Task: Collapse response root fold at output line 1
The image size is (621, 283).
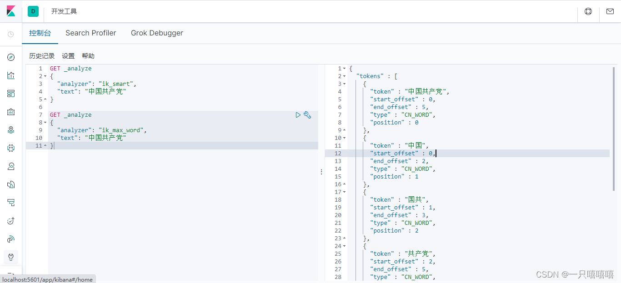Action: tap(344, 69)
